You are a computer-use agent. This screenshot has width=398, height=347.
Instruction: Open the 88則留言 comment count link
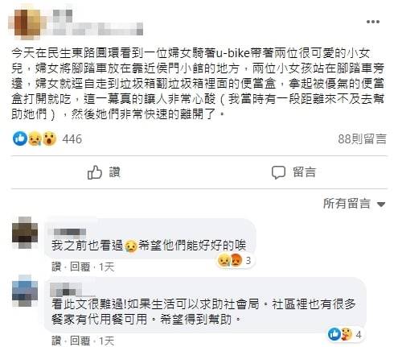click(x=362, y=138)
